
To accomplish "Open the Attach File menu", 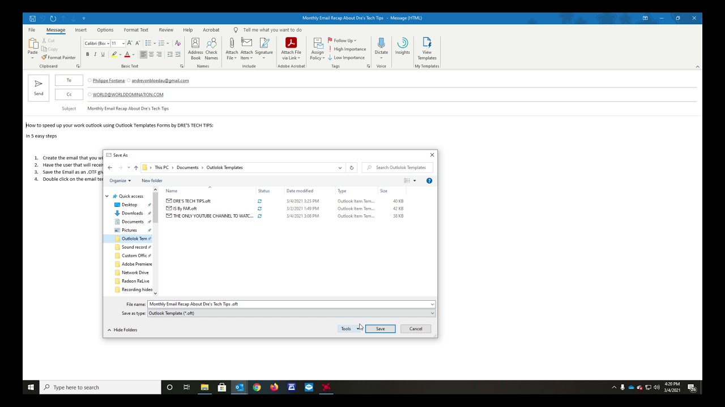I will click(232, 49).
